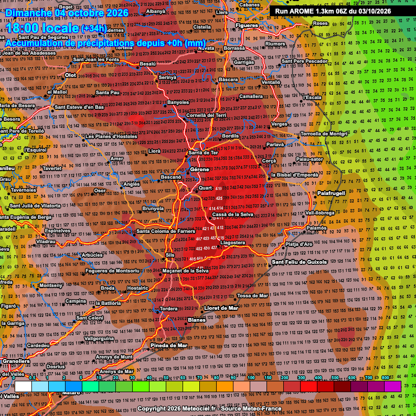Select the Palafrugell label
416x416 pixels.
point(331,193)
